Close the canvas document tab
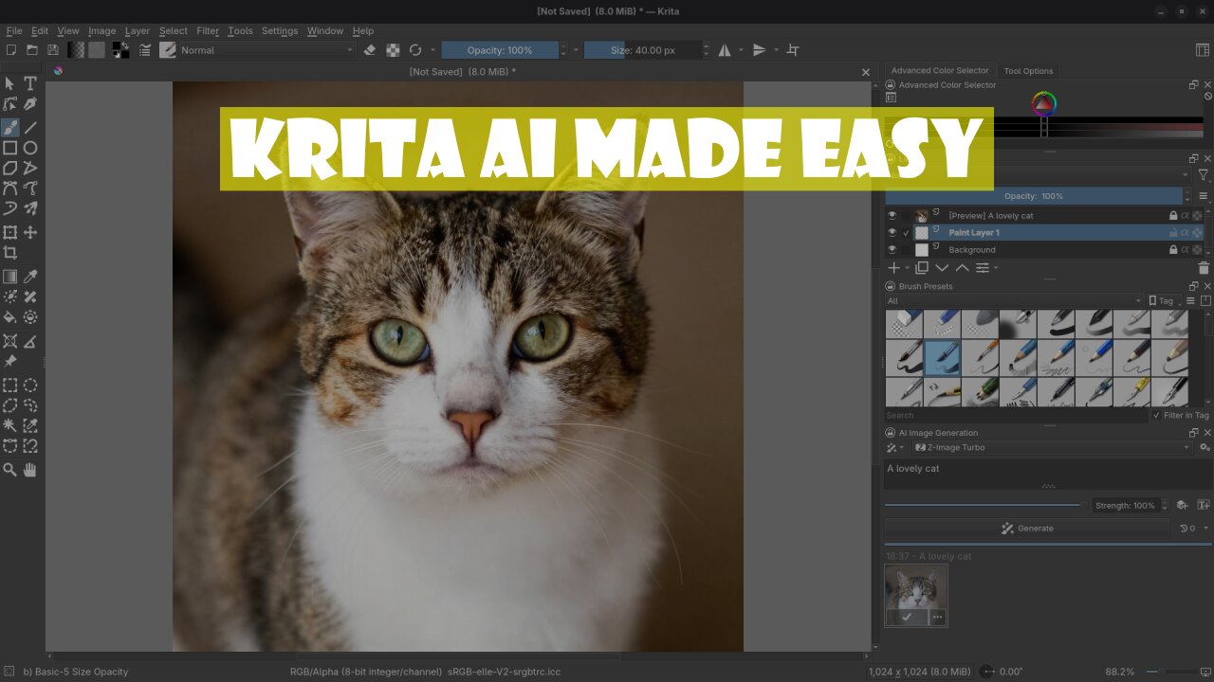 865,72
